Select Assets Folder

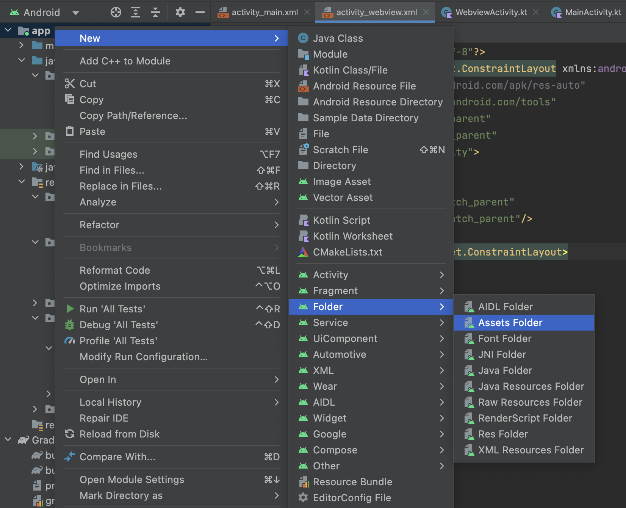point(524,323)
